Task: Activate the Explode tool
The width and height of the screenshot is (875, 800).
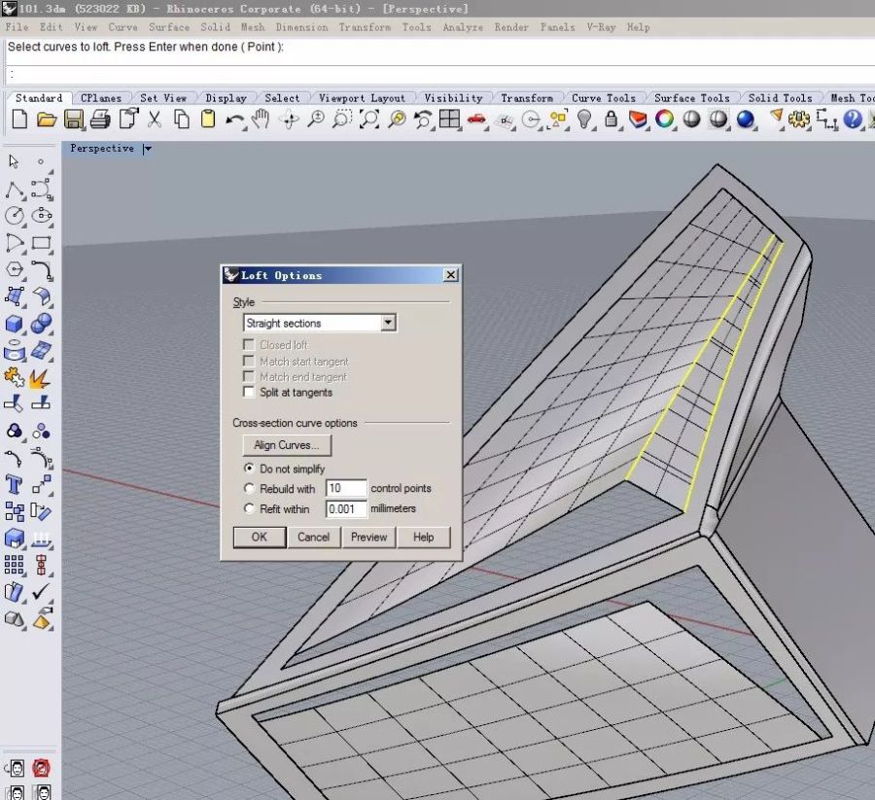Action: point(41,376)
